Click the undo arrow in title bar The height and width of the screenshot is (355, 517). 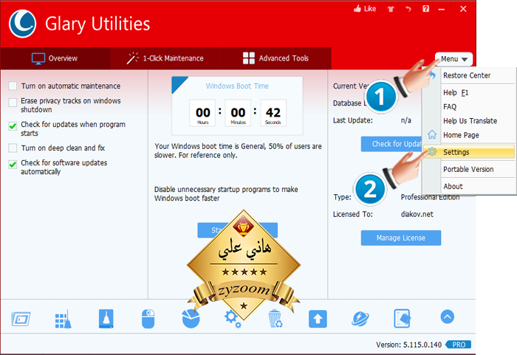[x=408, y=9]
